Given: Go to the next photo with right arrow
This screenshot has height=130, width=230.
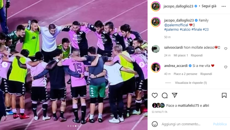Looking at the screenshot, I should [x=142, y=65].
